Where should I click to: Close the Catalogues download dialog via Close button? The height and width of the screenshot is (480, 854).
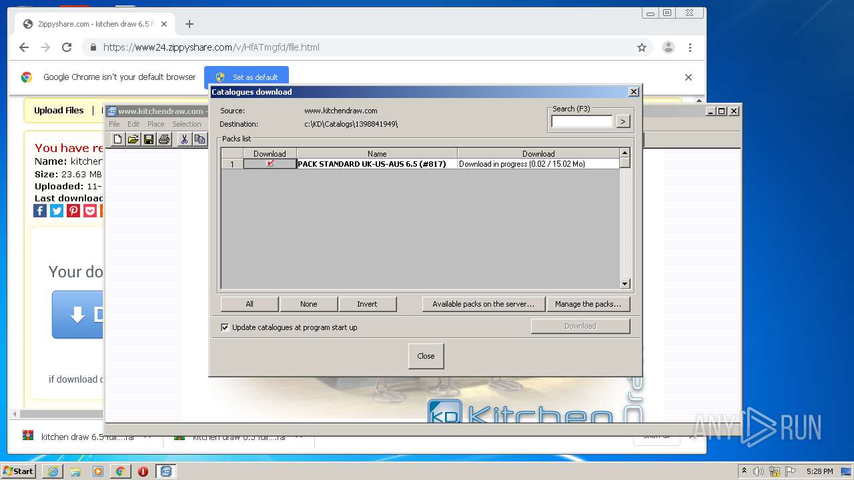(426, 356)
